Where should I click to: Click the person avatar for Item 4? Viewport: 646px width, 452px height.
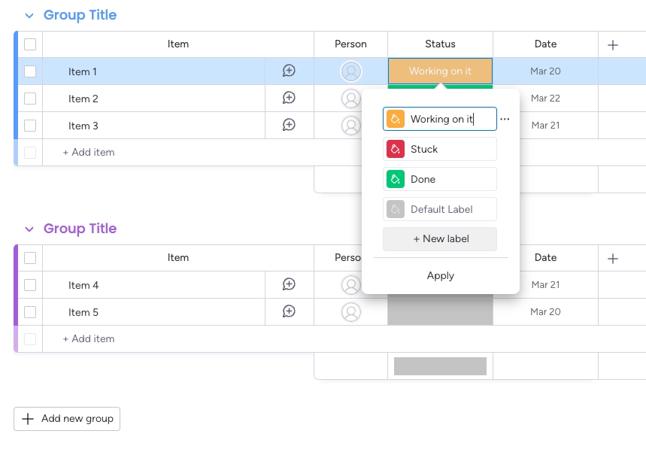click(350, 284)
